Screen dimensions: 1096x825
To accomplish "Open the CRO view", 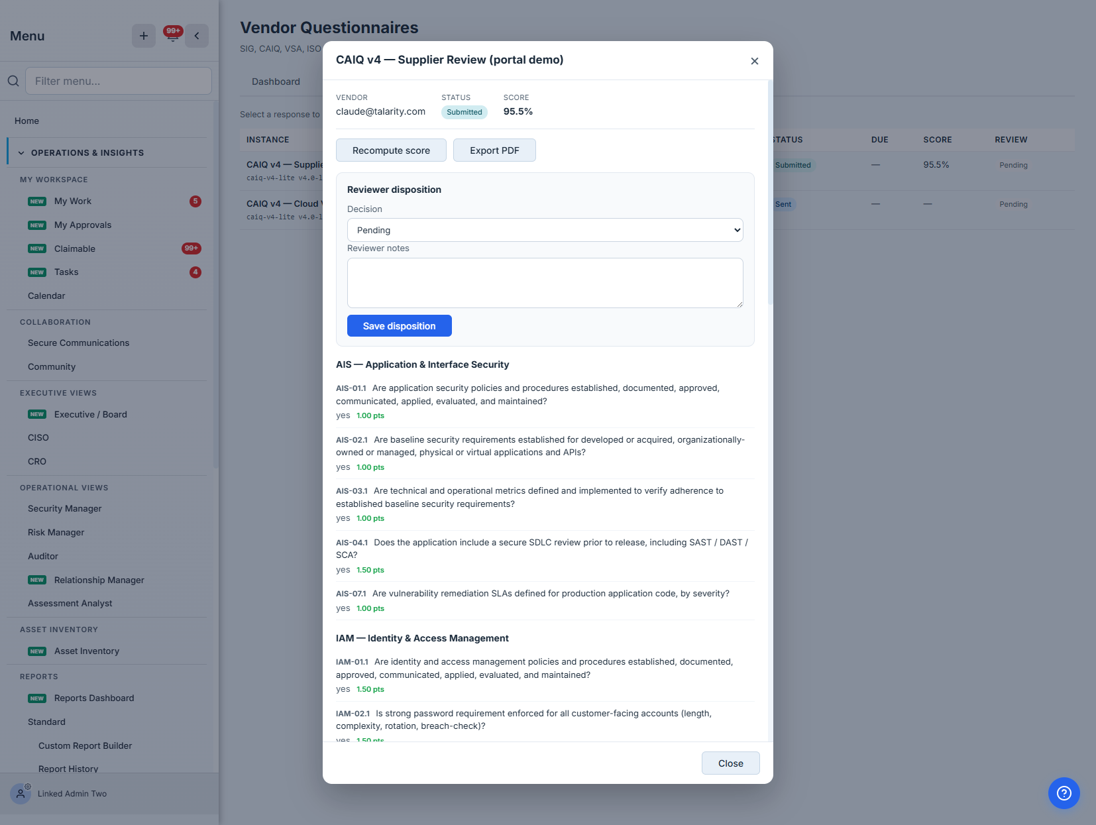I will pos(37,462).
